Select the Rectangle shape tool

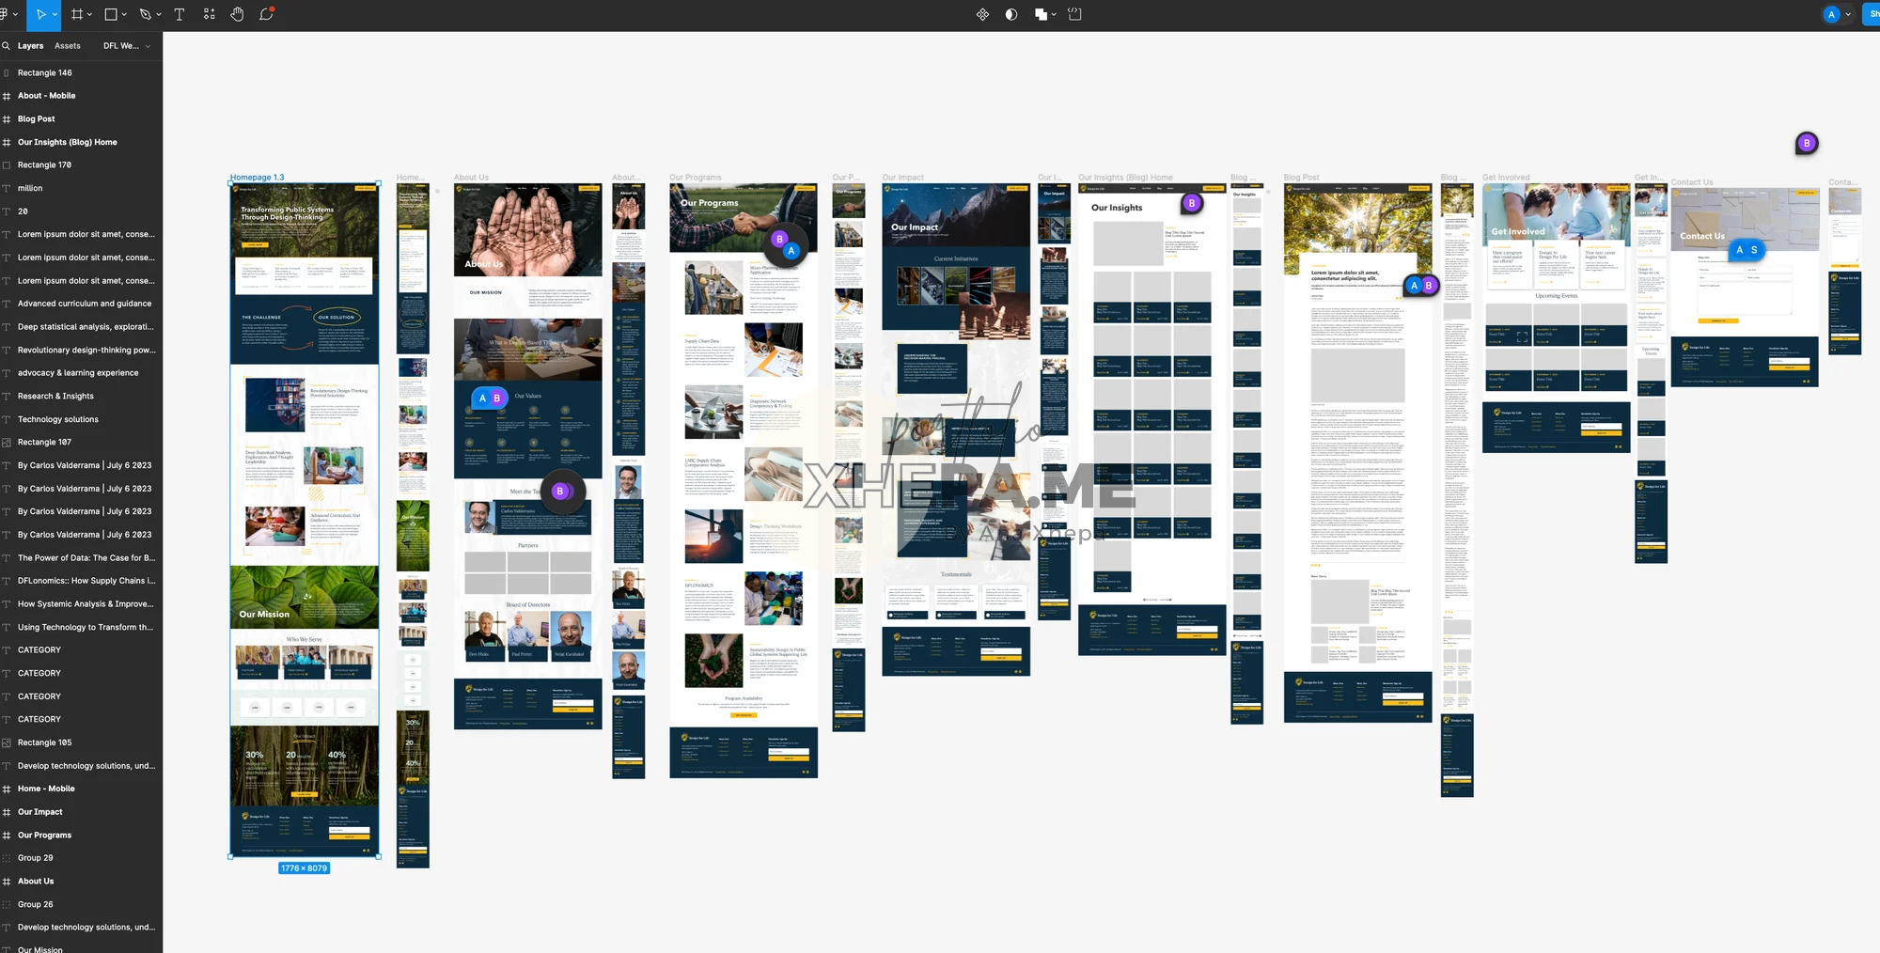click(111, 15)
